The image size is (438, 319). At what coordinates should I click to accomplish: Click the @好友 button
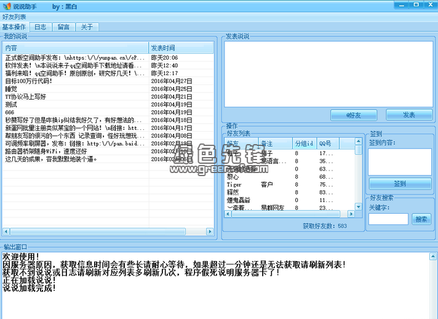point(354,115)
